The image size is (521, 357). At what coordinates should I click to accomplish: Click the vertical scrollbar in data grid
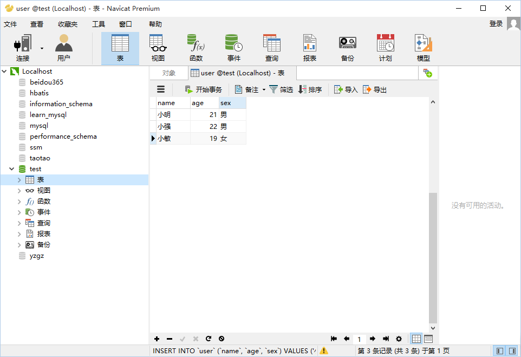pos(433,258)
